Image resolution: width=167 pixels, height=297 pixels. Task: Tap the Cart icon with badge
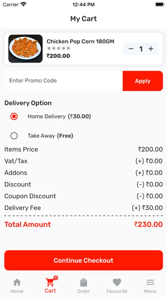pos(50,282)
